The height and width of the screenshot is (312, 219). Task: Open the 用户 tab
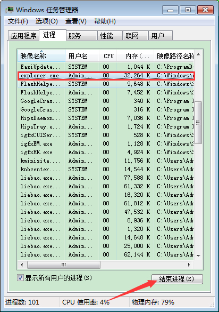tap(161, 36)
